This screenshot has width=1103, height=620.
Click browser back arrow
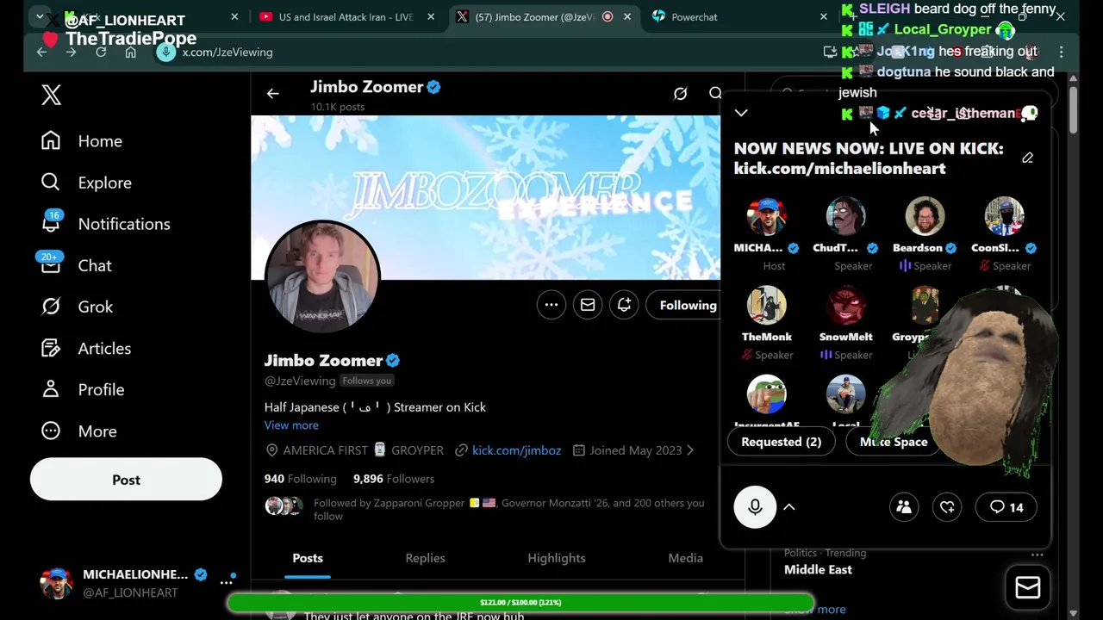pos(41,53)
